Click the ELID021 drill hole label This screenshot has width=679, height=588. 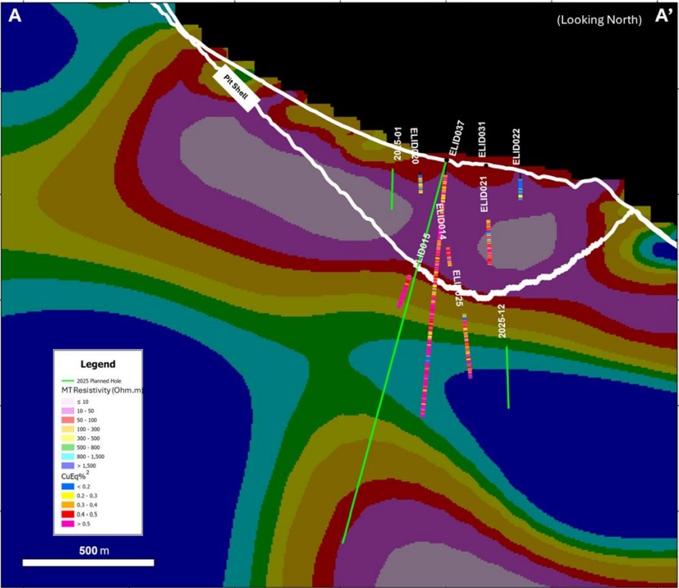pyautogui.click(x=484, y=193)
